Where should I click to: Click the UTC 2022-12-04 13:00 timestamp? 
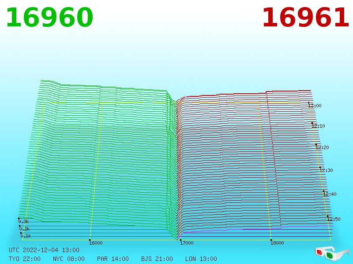point(44,250)
